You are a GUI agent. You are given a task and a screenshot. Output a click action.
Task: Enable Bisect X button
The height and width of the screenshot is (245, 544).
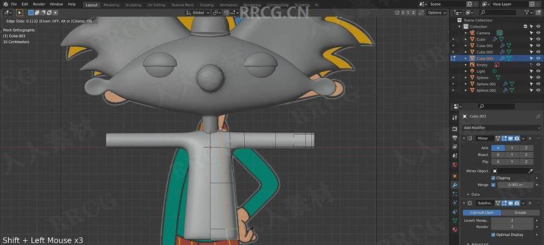tap(498, 155)
